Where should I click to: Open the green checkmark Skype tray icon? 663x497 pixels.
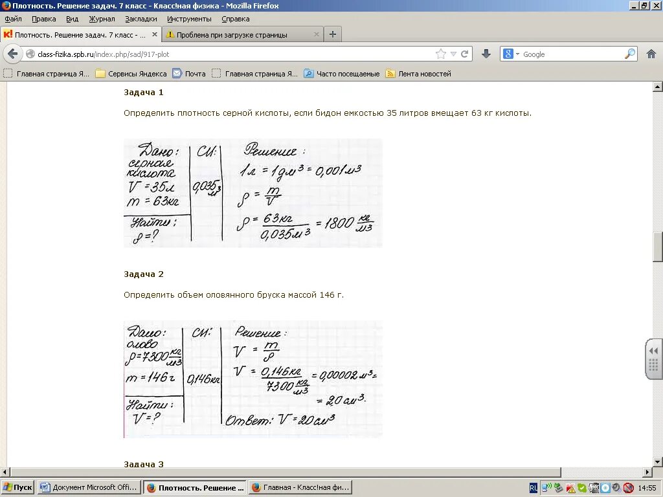click(582, 488)
